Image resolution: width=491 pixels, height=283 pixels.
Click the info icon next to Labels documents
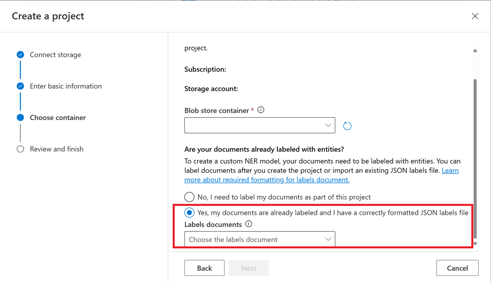(248, 224)
